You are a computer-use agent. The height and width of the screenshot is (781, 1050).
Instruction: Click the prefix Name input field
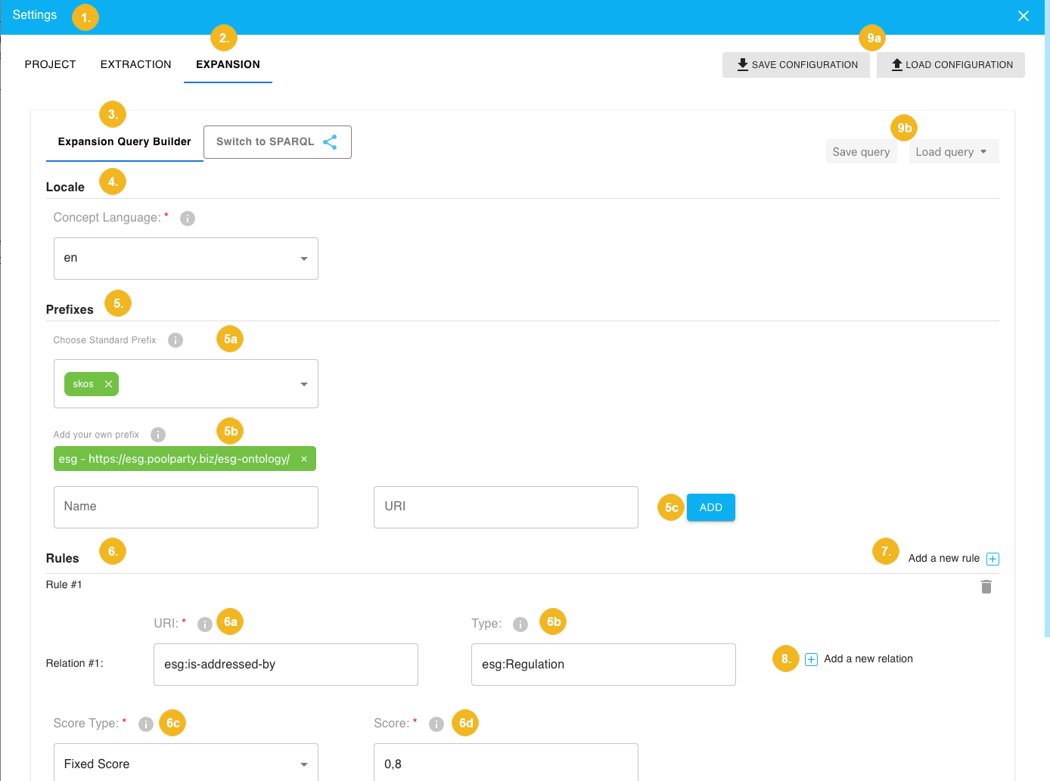(x=186, y=507)
